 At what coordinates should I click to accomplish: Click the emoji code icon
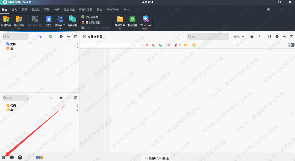(x=185, y=45)
